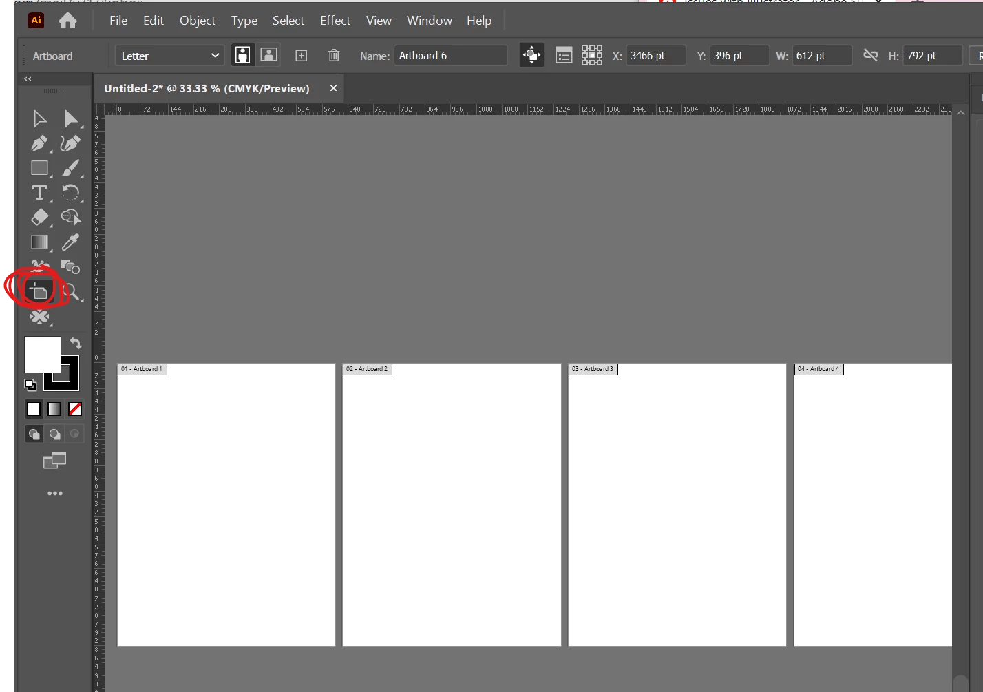Select the Rotate tool
Viewport: 983px width, 692px height.
point(70,193)
